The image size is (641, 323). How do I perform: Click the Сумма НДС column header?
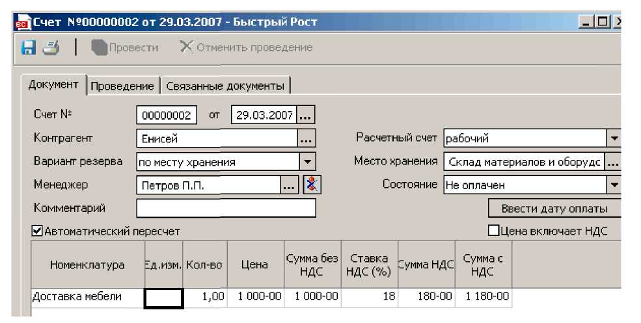(x=426, y=265)
